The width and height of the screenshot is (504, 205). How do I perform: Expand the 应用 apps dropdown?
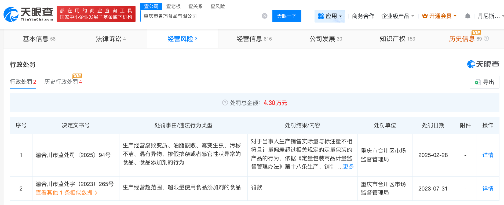(x=330, y=16)
